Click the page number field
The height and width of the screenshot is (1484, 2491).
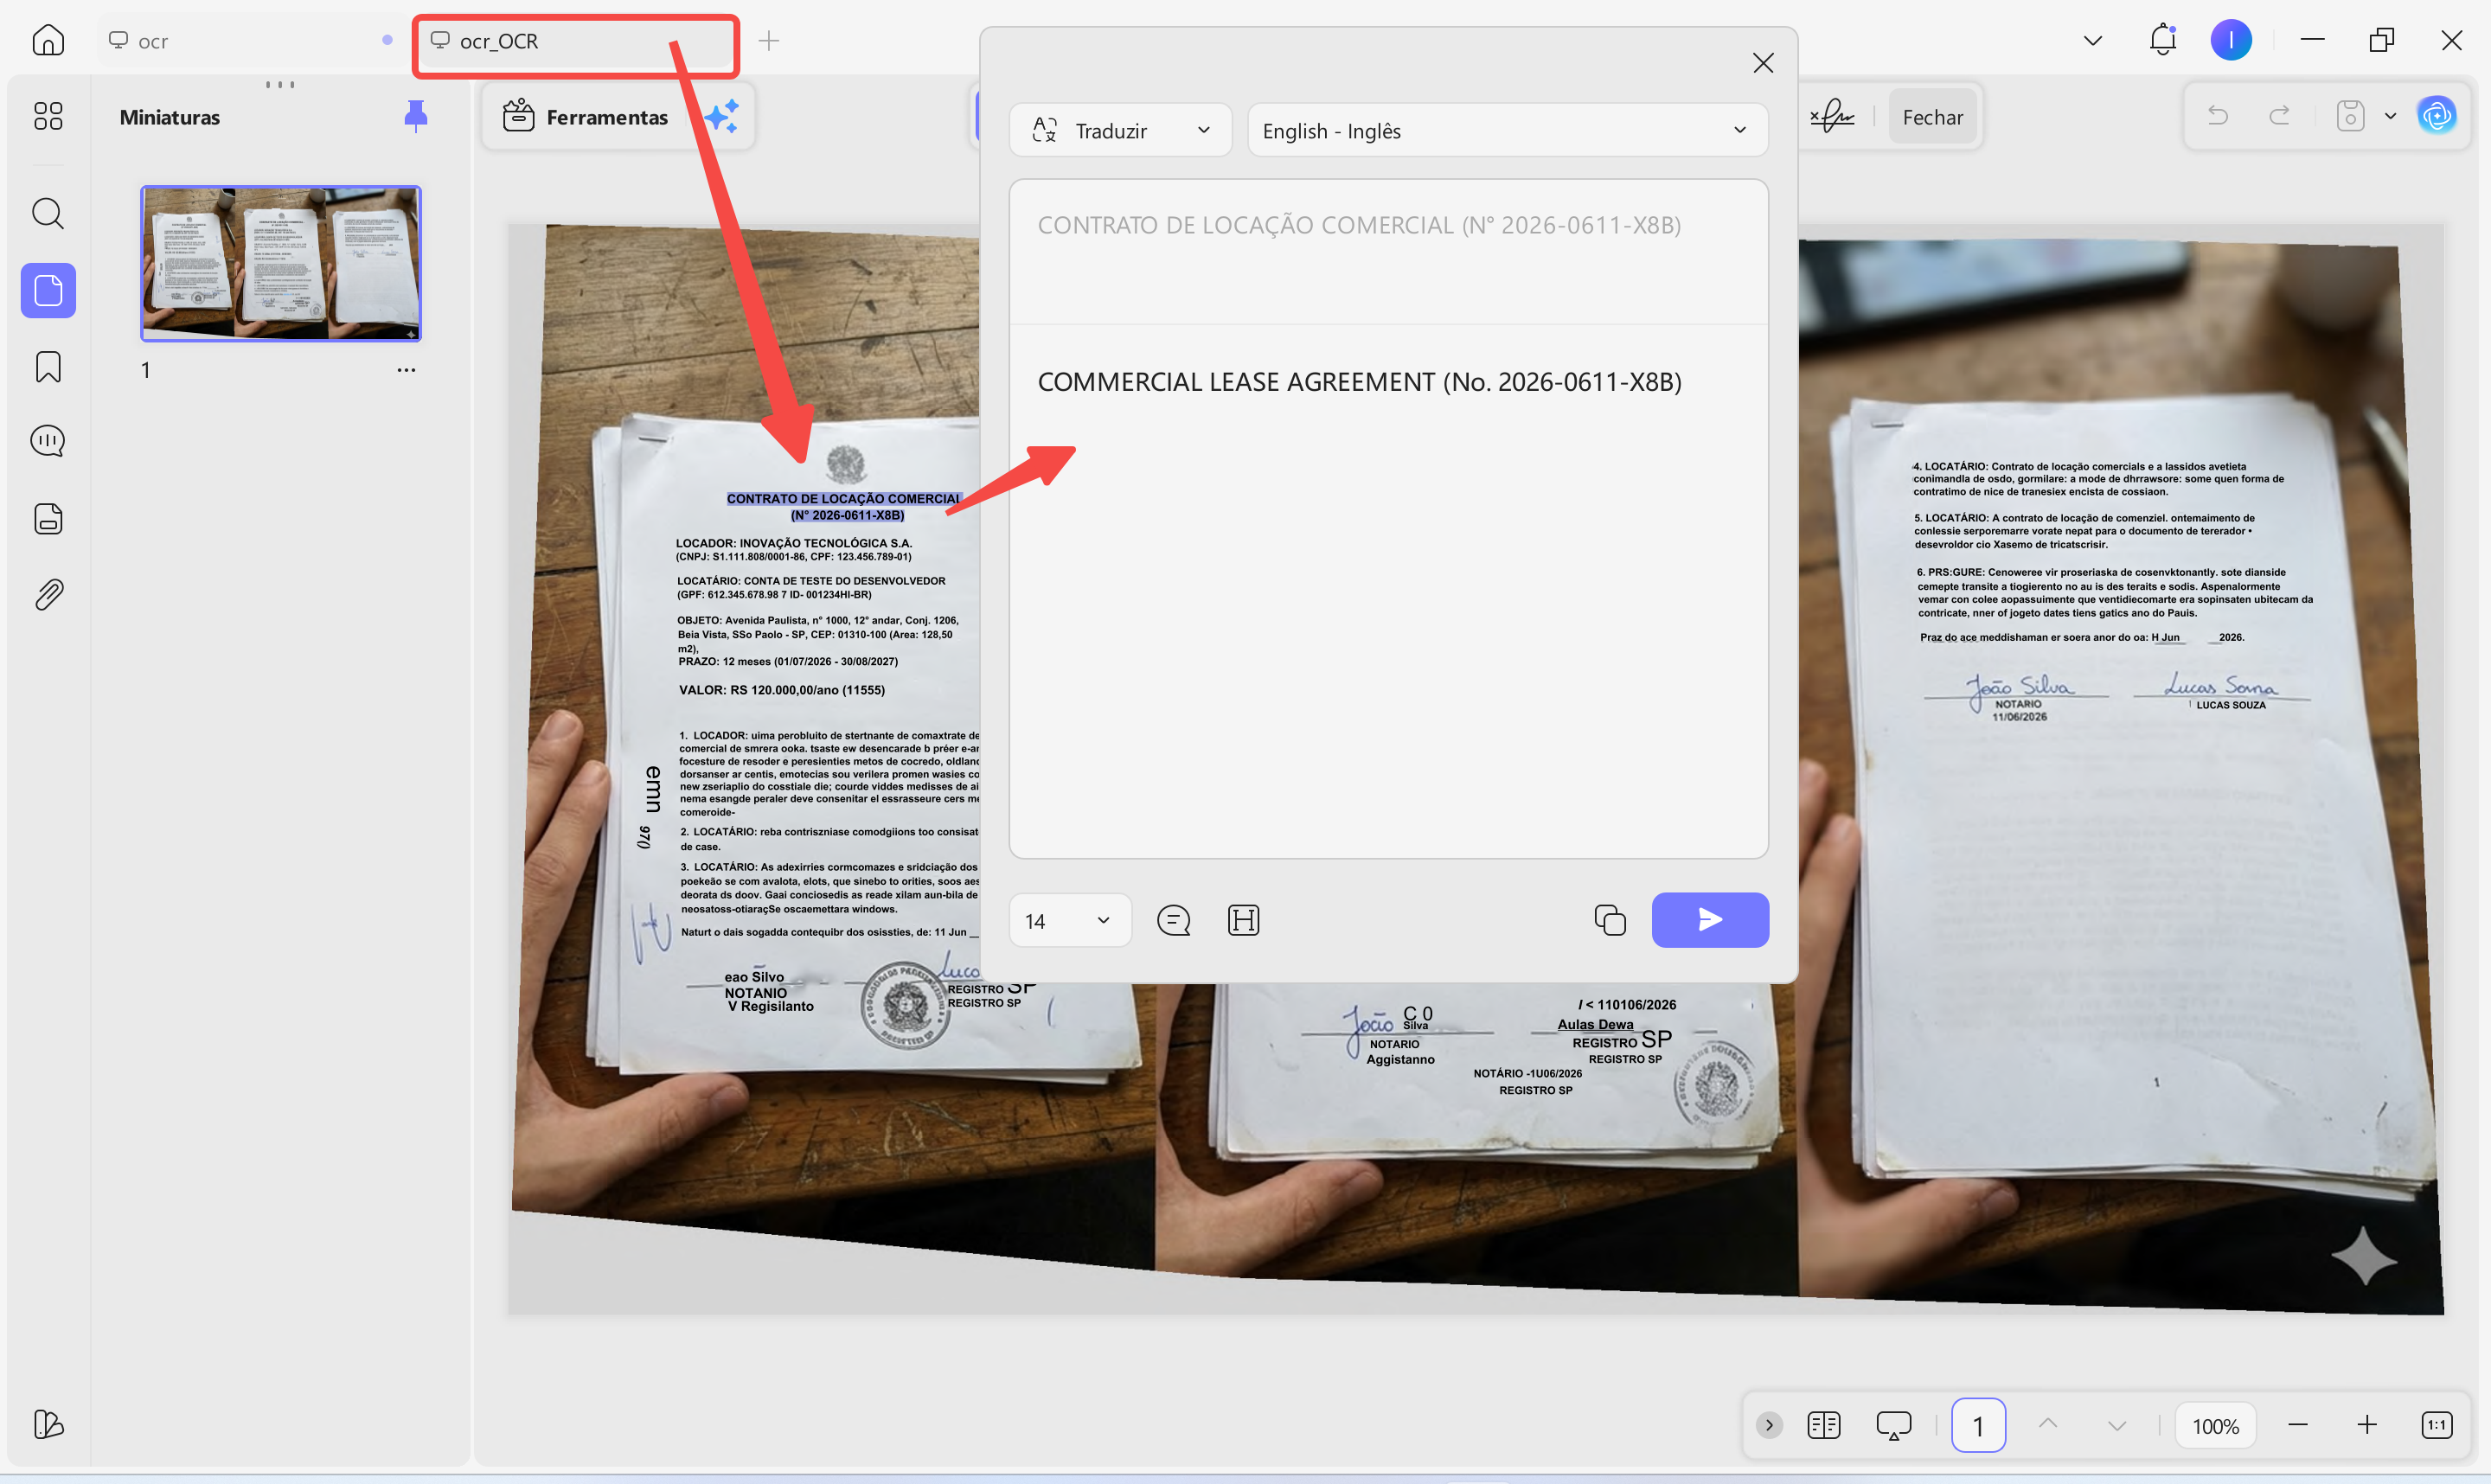1978,1425
